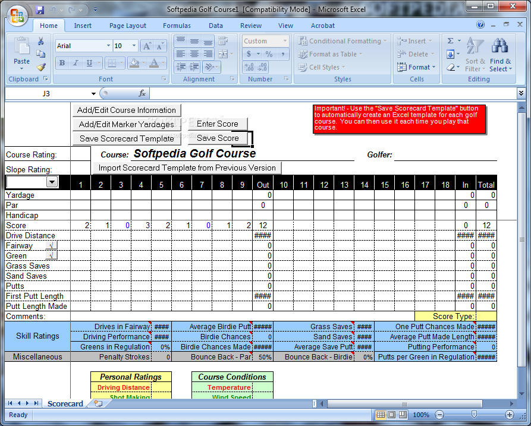Click the Cut scissors icon
Image resolution: width=531 pixels, height=426 pixels.
(x=41, y=41)
